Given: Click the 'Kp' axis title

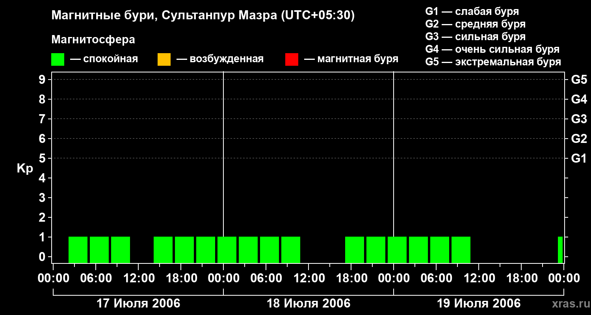Looking at the screenshot, I should point(25,169).
